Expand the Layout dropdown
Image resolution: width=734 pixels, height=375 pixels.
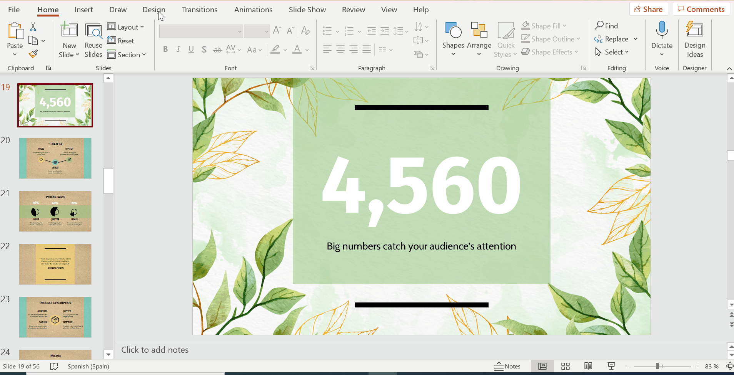[126, 27]
